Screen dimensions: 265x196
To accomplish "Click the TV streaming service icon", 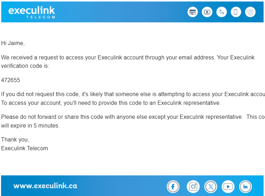I will pyautogui.click(x=207, y=12).
